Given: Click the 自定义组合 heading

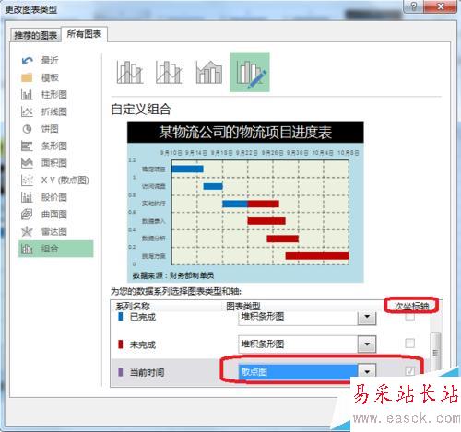Looking at the screenshot, I should coord(141,110).
